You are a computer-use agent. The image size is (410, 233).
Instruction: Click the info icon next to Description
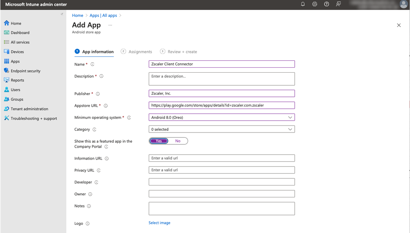coord(101,76)
